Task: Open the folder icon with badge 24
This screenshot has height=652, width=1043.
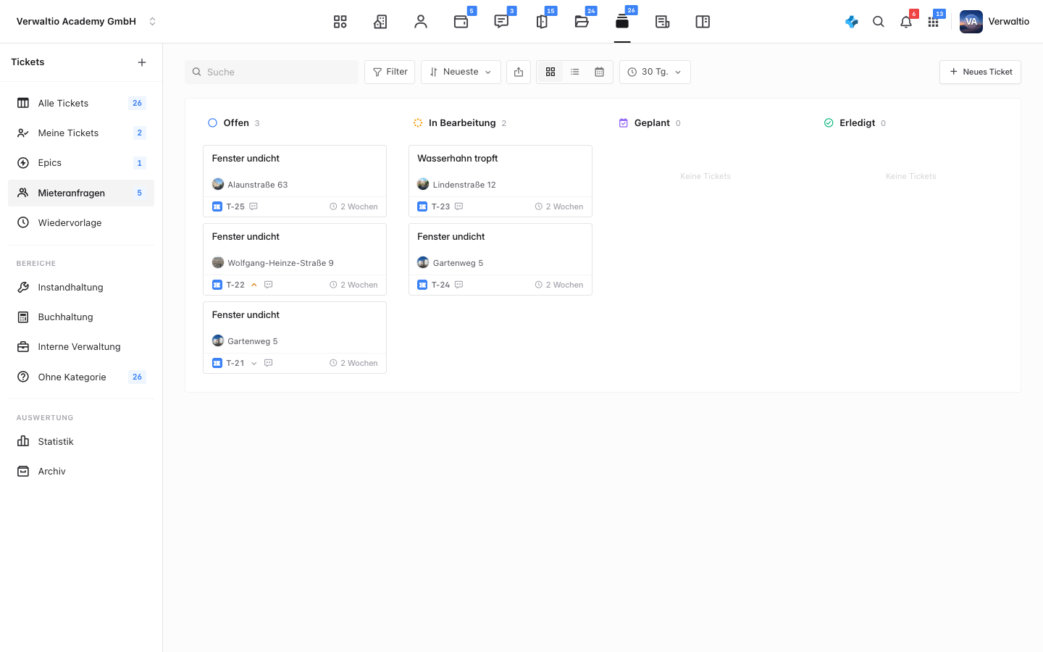Action: (582, 22)
